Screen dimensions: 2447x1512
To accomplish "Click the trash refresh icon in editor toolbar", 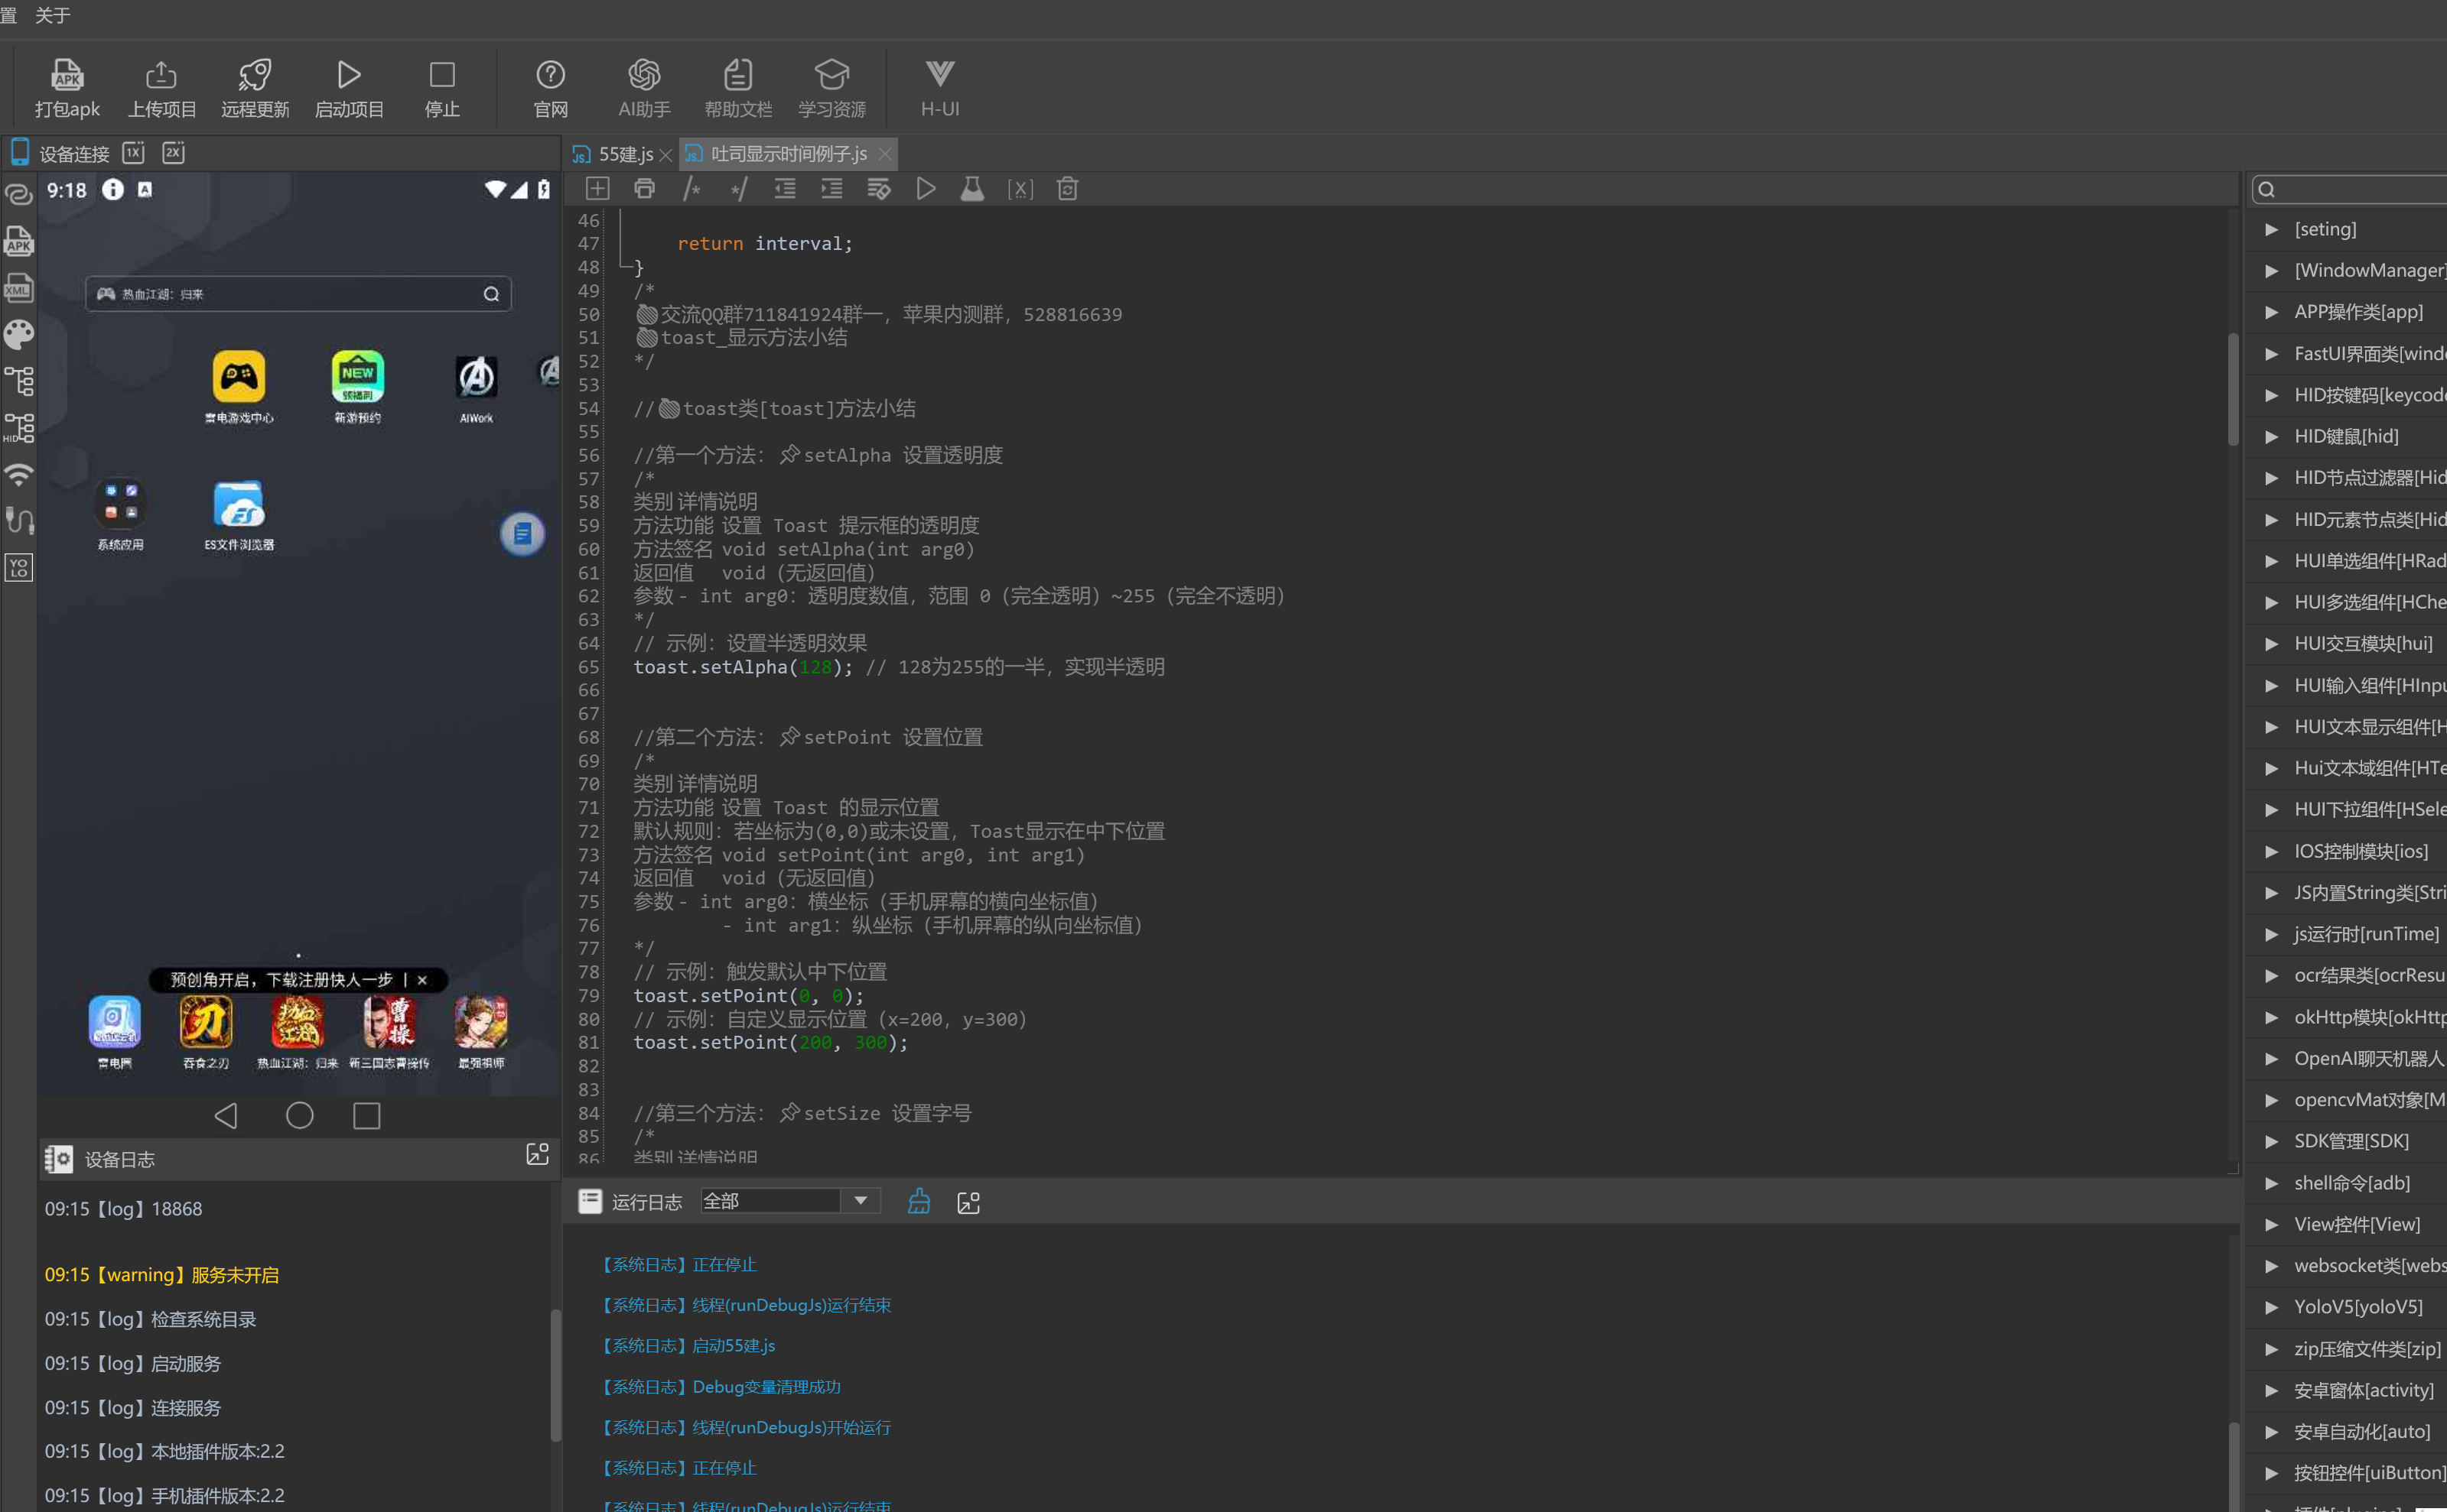I will (x=1067, y=189).
